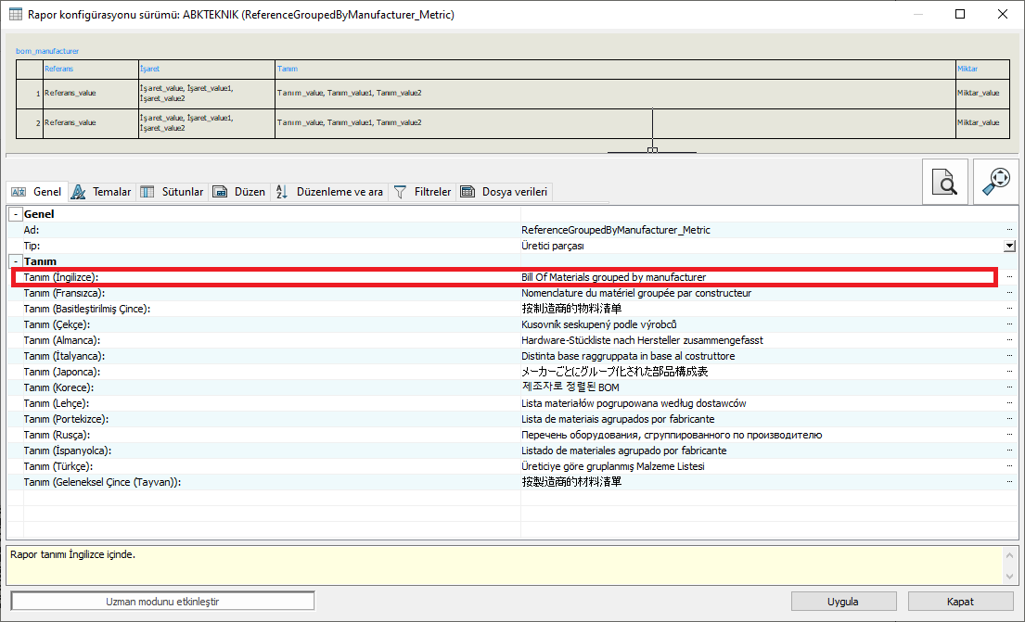
Task: Edit the Ad field value
Action: (x=761, y=230)
